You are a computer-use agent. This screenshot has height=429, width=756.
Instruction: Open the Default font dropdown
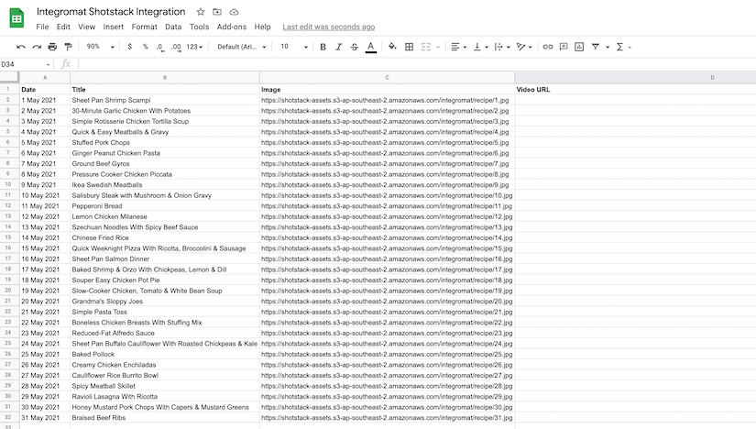(x=242, y=47)
